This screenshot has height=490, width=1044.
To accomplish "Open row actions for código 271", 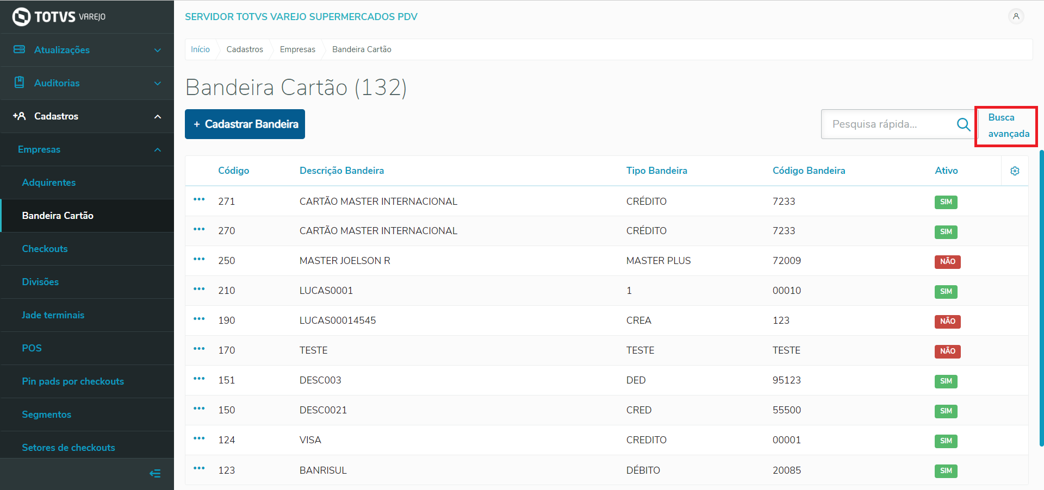I will click(x=199, y=199).
